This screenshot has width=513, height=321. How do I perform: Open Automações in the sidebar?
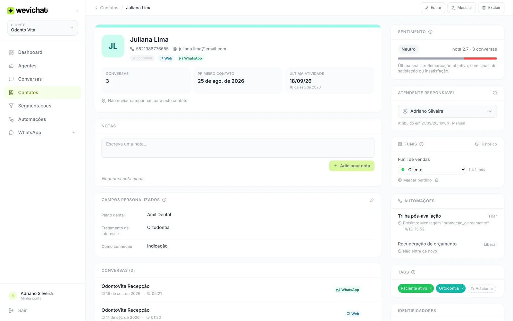pos(42,119)
